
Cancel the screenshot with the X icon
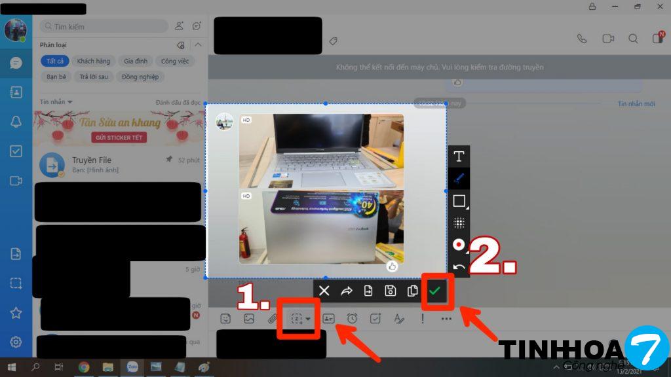[324, 291]
